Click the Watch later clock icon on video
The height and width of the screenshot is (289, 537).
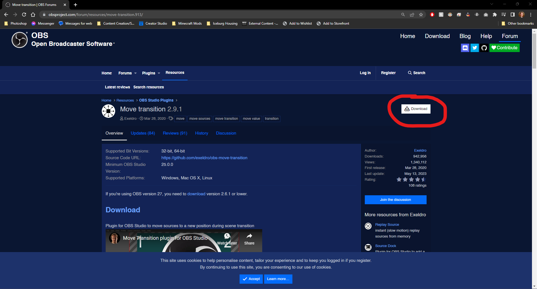tap(227, 236)
